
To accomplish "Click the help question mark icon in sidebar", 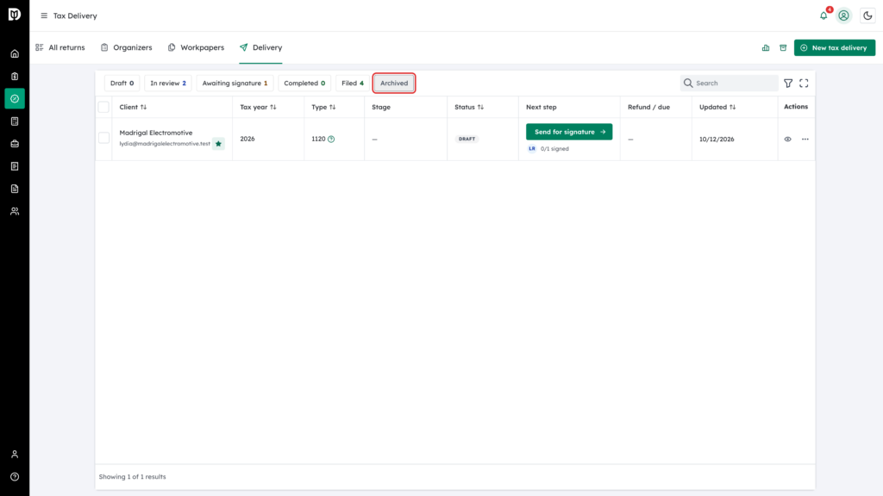I will click(15, 477).
